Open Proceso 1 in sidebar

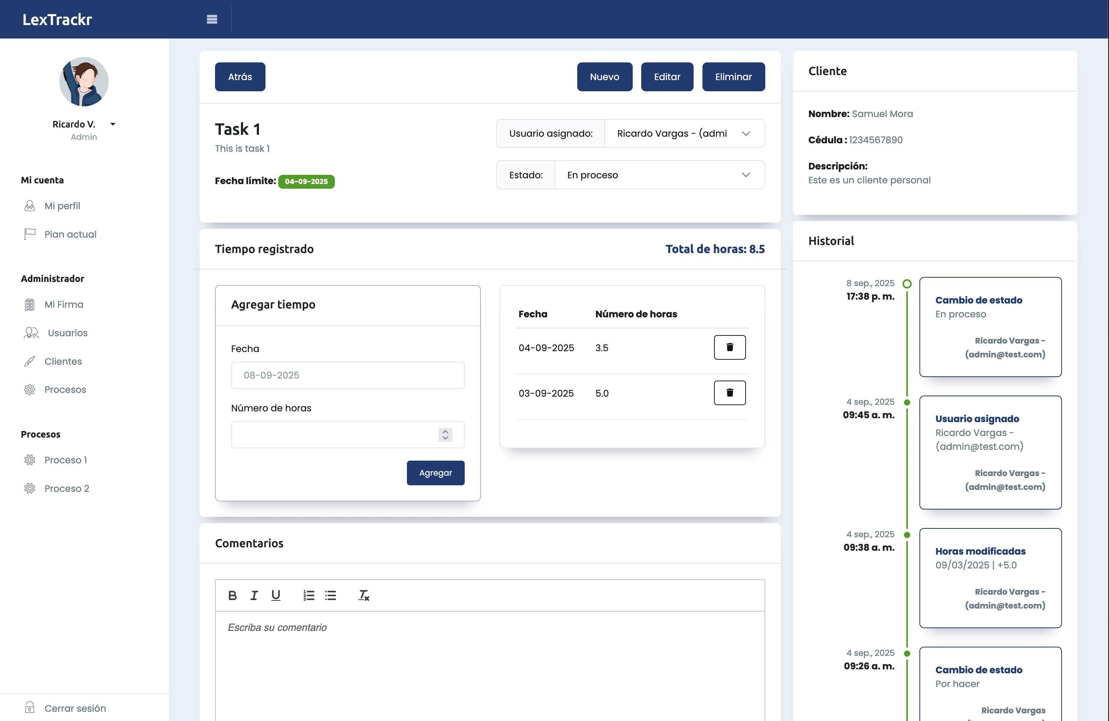click(66, 460)
